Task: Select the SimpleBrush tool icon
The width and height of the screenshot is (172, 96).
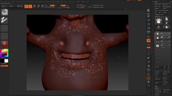Action: coord(159,27)
